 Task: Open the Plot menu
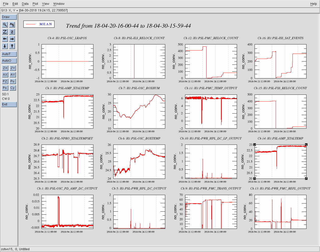[x=35, y=4]
